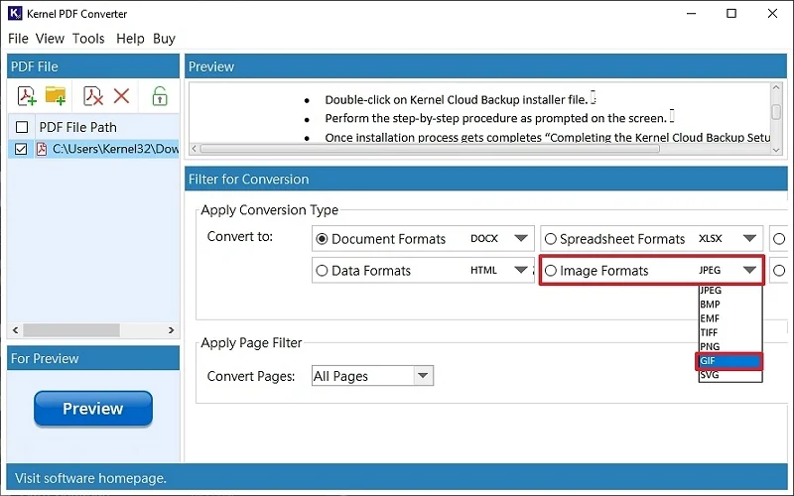Select the Spreadsheet Formats radio button
794x496 pixels.
tap(551, 239)
